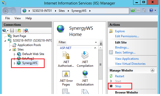Select Application Pools in tree
Screen dimensions: 160x96
(29, 45)
